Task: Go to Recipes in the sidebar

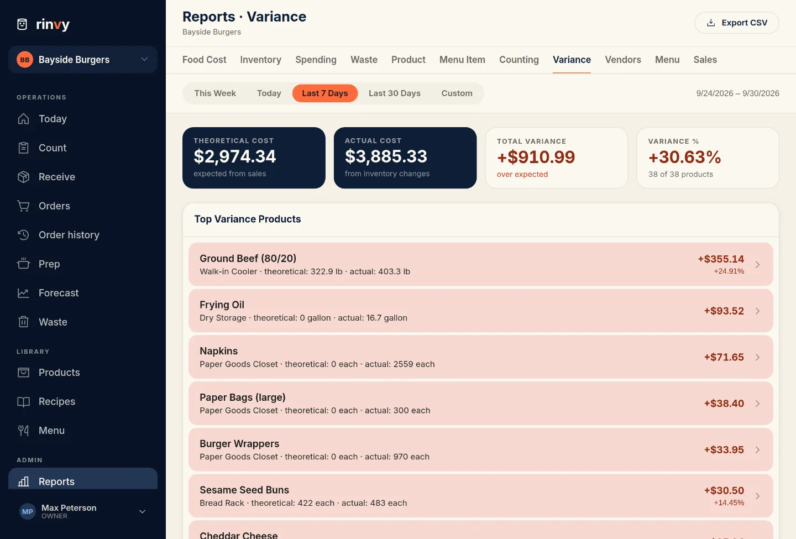Action: [83, 401]
